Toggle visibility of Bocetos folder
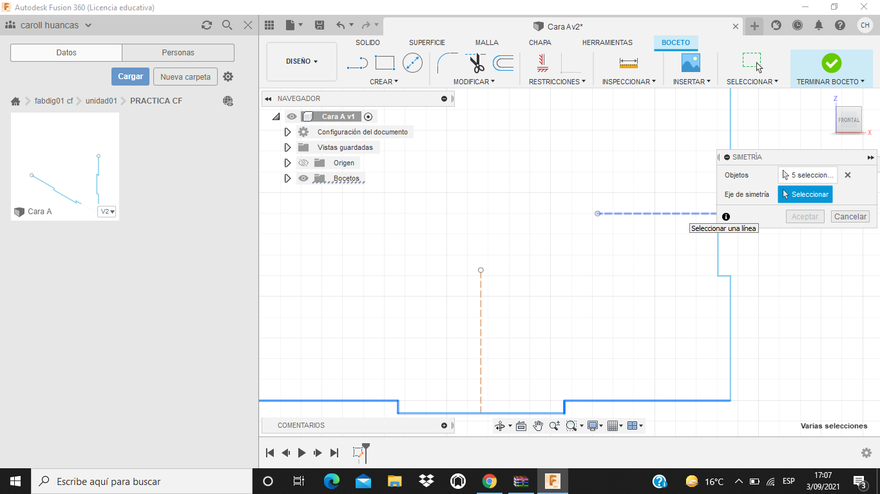880x494 pixels. (x=303, y=178)
